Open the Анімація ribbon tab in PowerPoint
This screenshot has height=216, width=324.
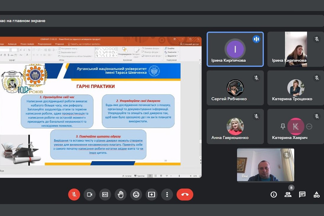12,44
